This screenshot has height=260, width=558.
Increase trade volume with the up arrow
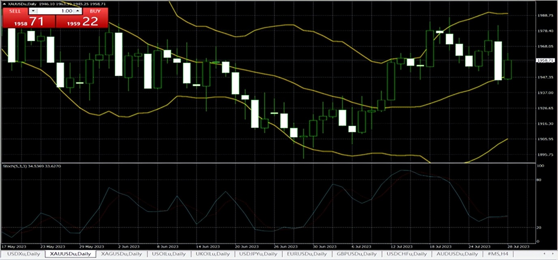coord(78,11)
